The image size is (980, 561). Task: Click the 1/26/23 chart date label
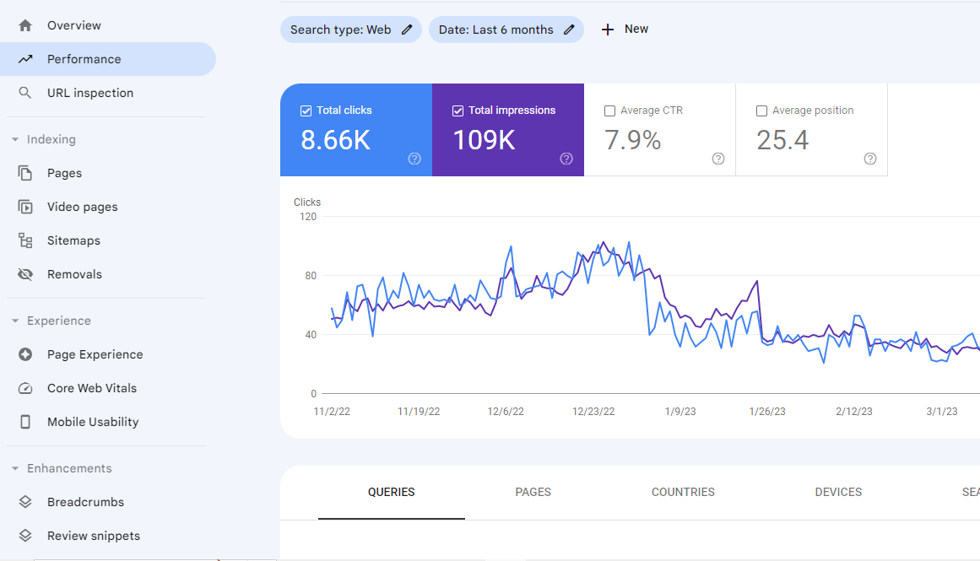pyautogui.click(x=767, y=412)
